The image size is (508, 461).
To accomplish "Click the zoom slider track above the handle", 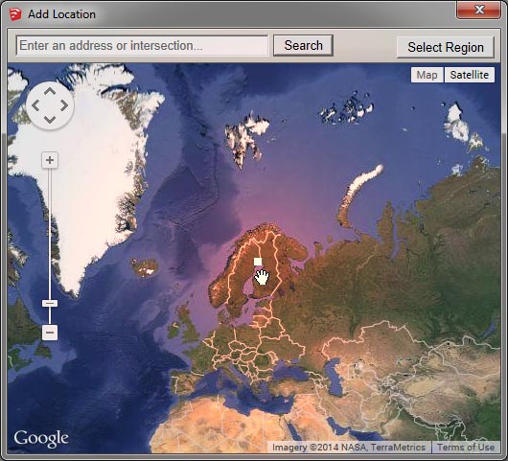I will pyautogui.click(x=50, y=233).
